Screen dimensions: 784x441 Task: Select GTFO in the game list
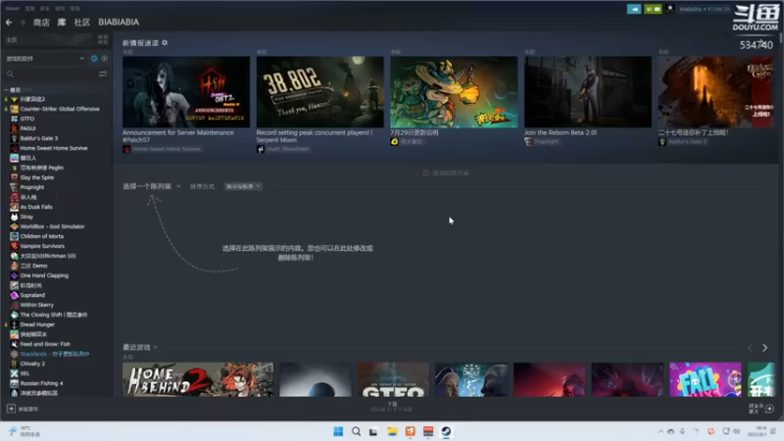27,119
